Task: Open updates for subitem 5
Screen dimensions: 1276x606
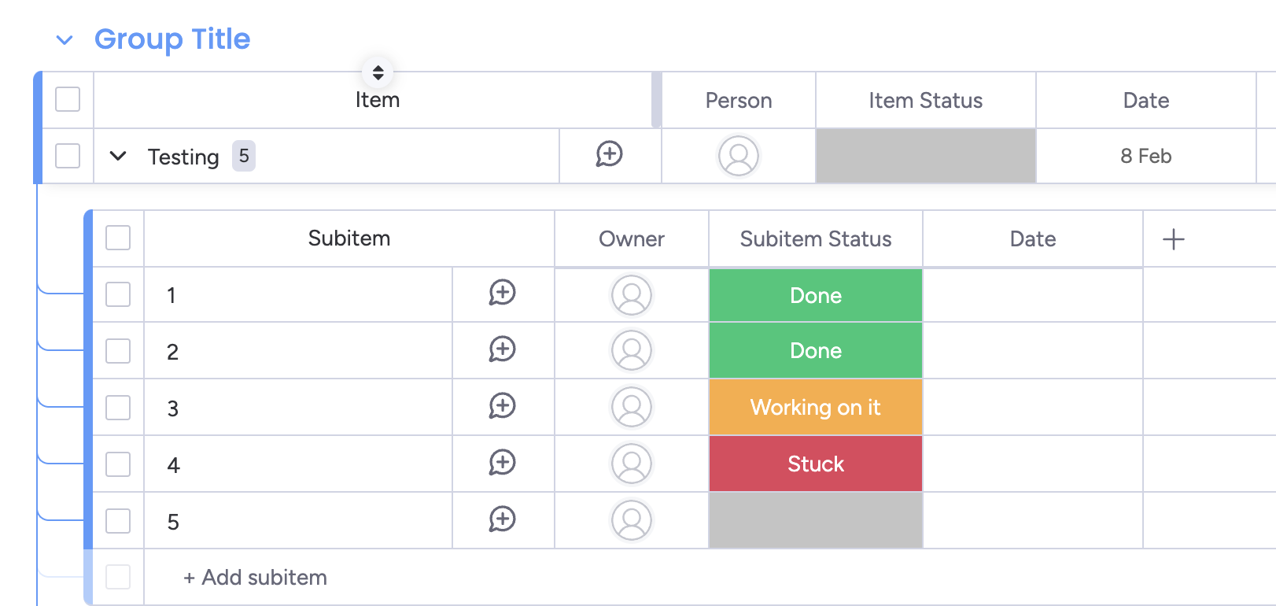Action: [502, 519]
